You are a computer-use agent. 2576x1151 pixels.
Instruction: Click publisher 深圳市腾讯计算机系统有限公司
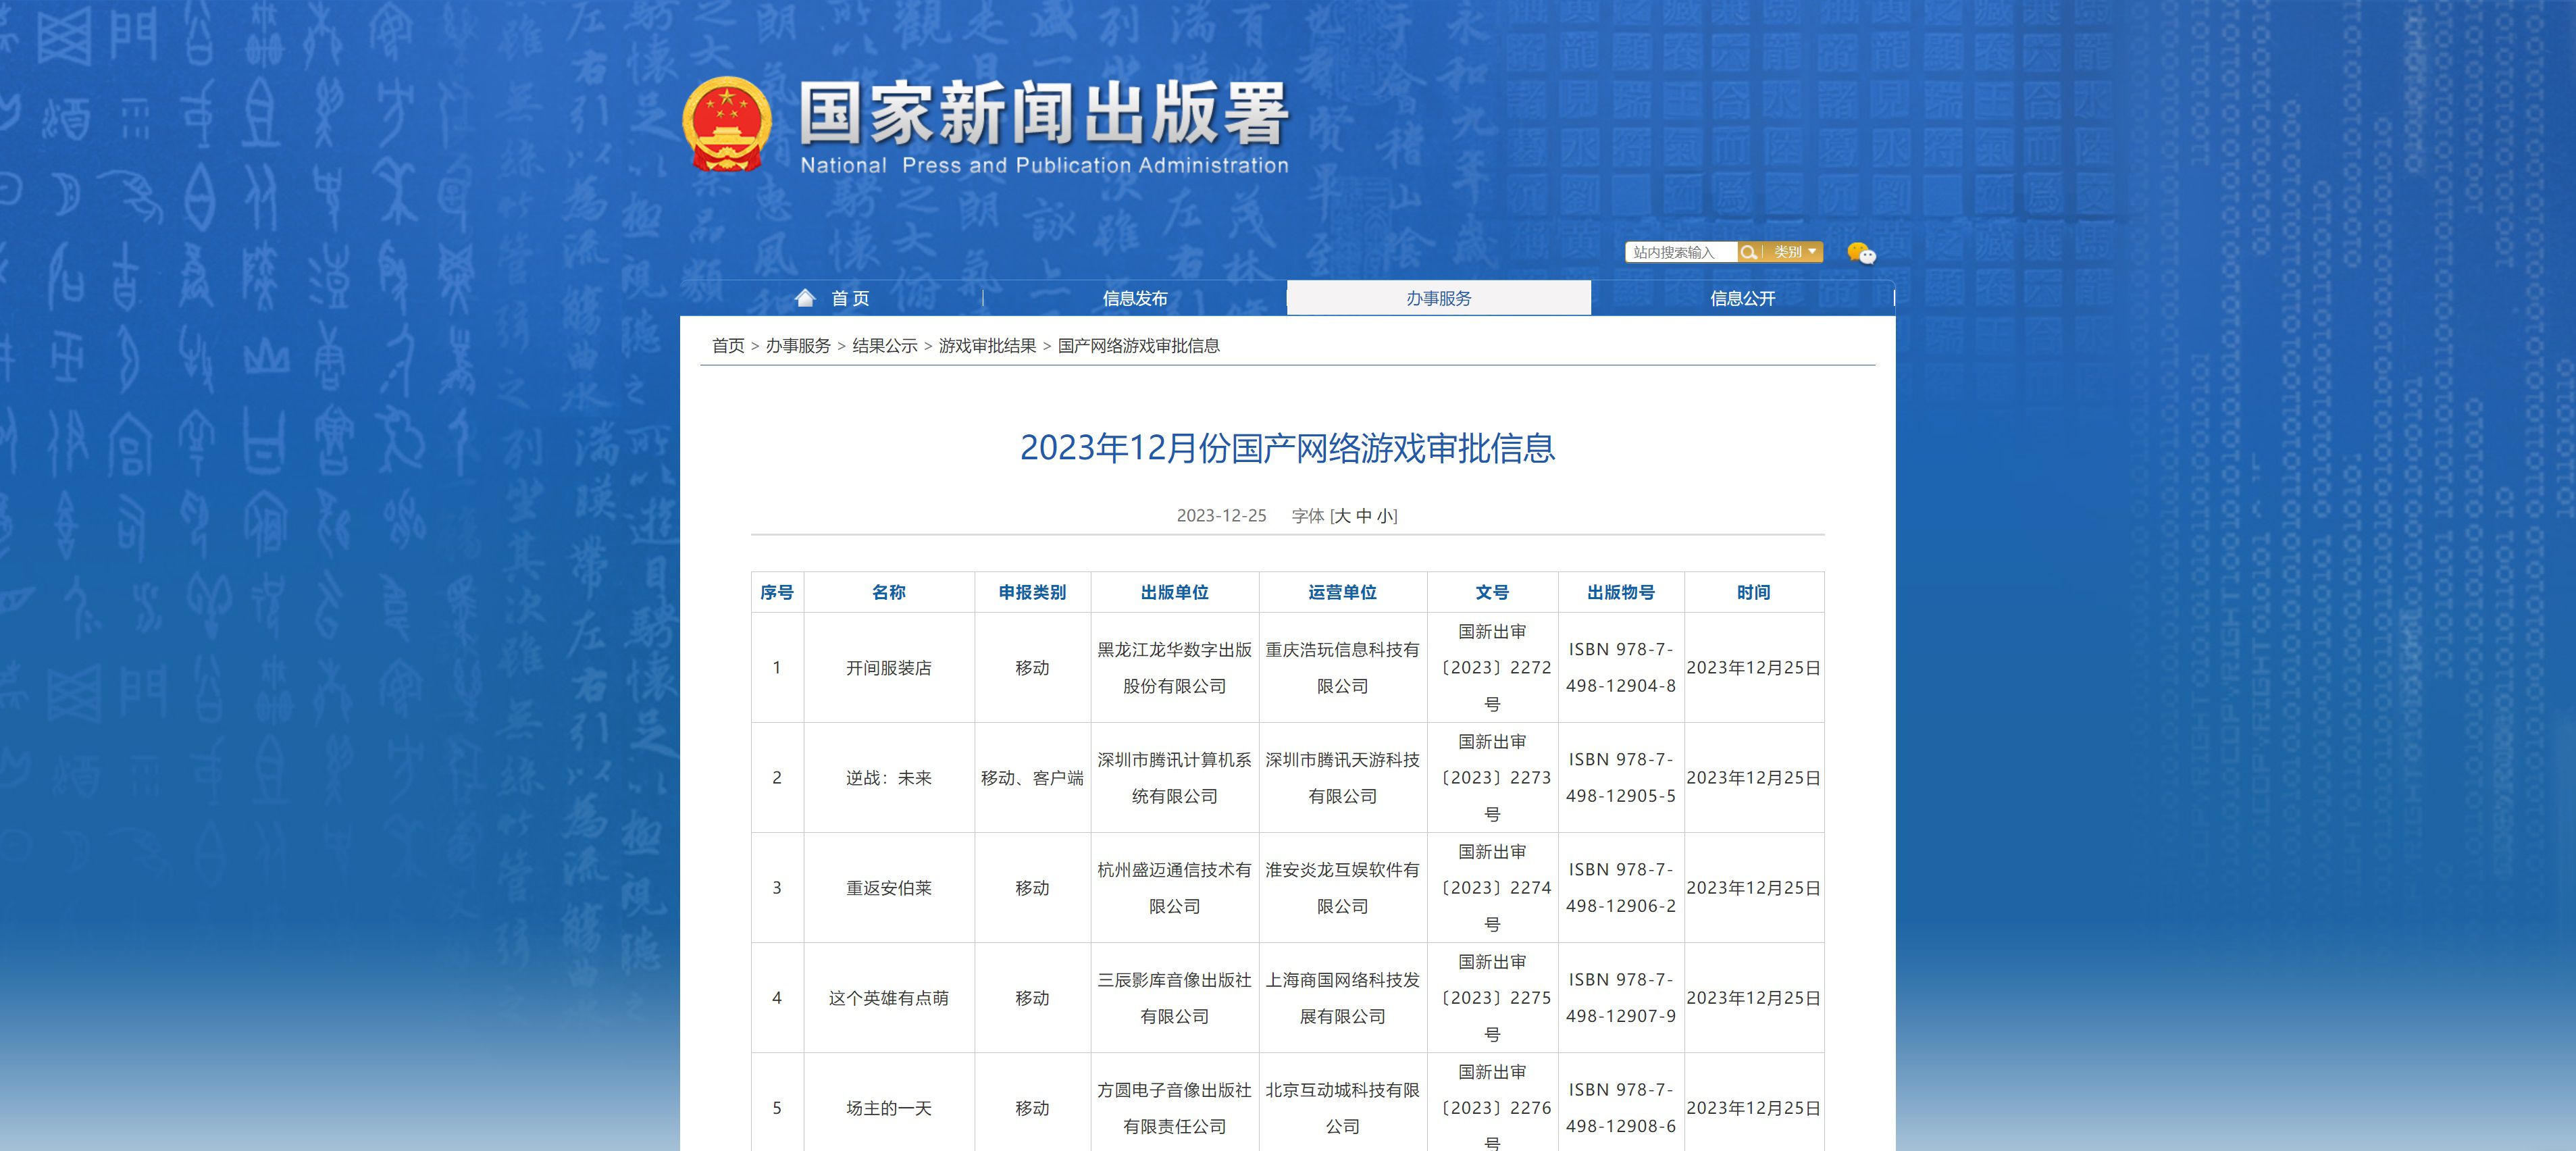1174,778
